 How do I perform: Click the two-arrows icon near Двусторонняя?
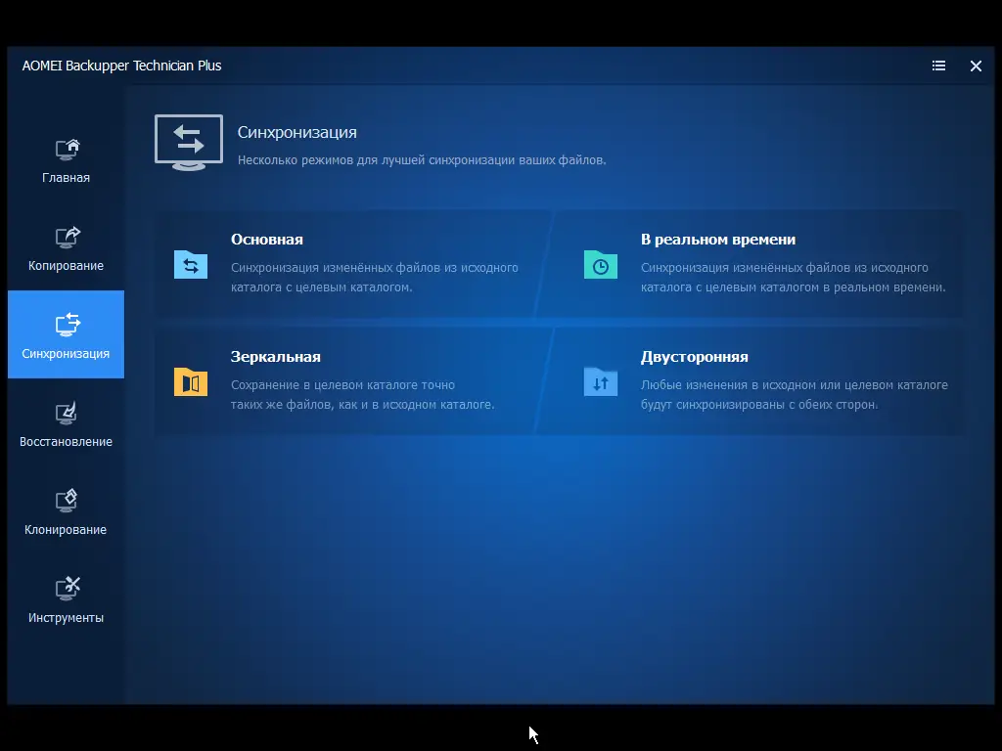(600, 381)
